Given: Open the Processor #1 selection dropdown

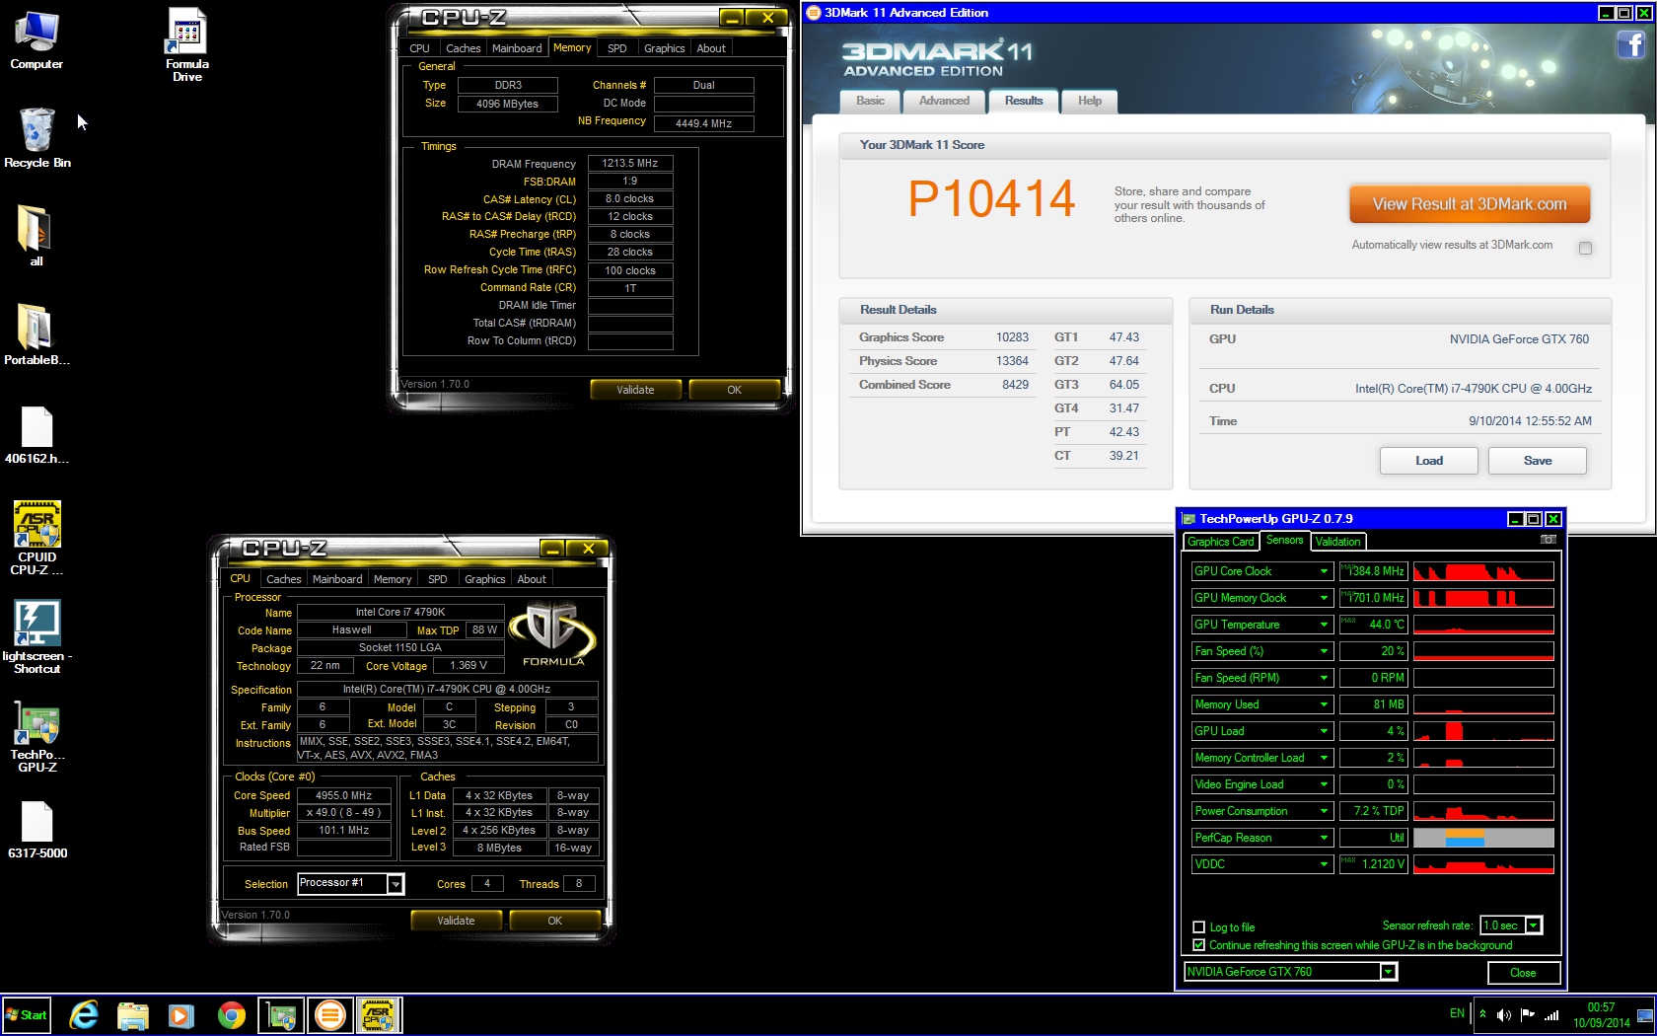Looking at the screenshot, I should [x=395, y=884].
